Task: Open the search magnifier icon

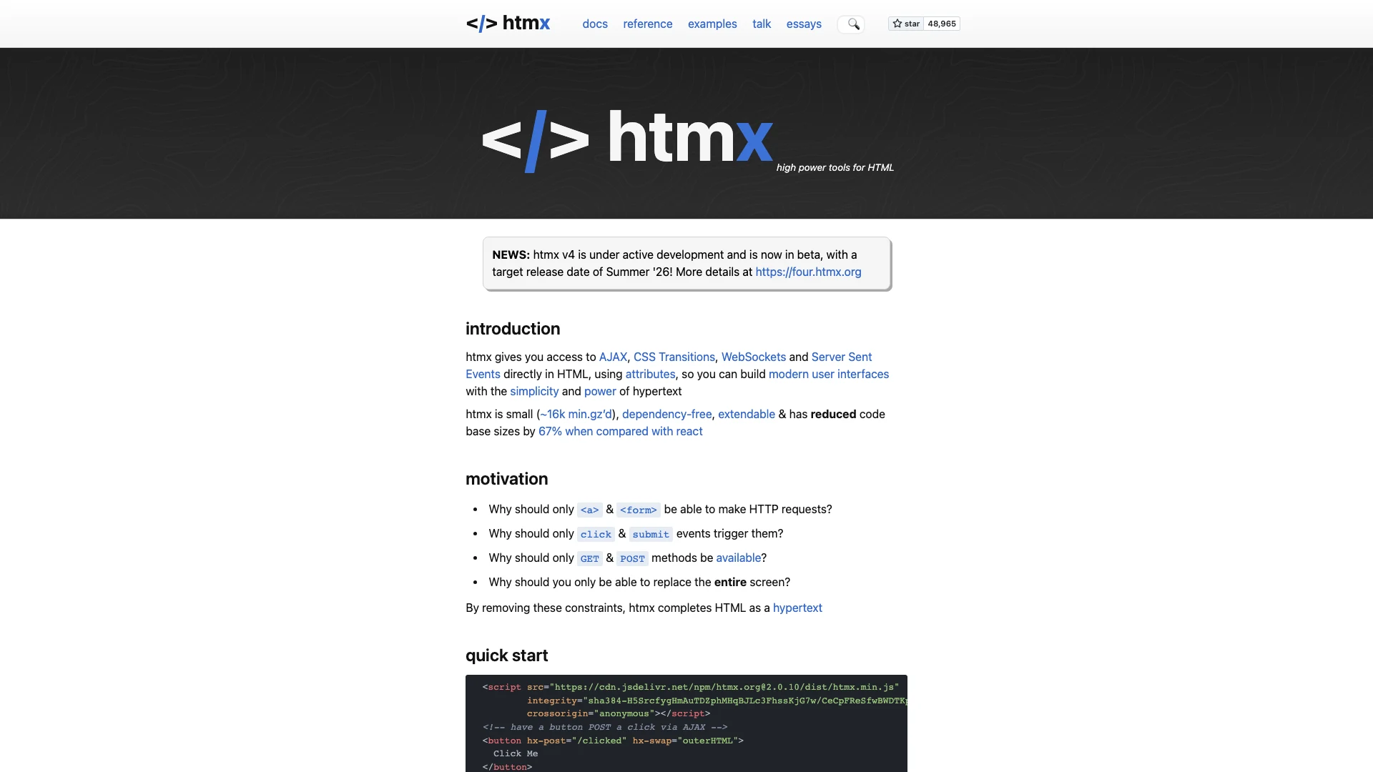Action: tap(853, 24)
